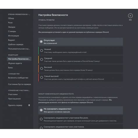
Task: Click Удалить сервер entry
Action: [15, 105]
